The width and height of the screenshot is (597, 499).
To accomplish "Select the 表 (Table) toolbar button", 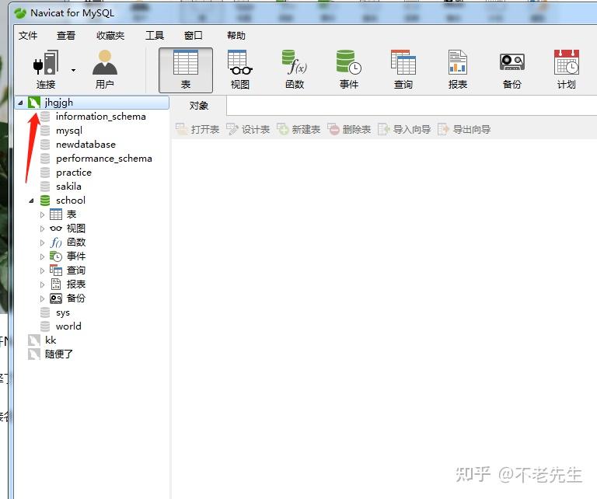I will [x=186, y=70].
